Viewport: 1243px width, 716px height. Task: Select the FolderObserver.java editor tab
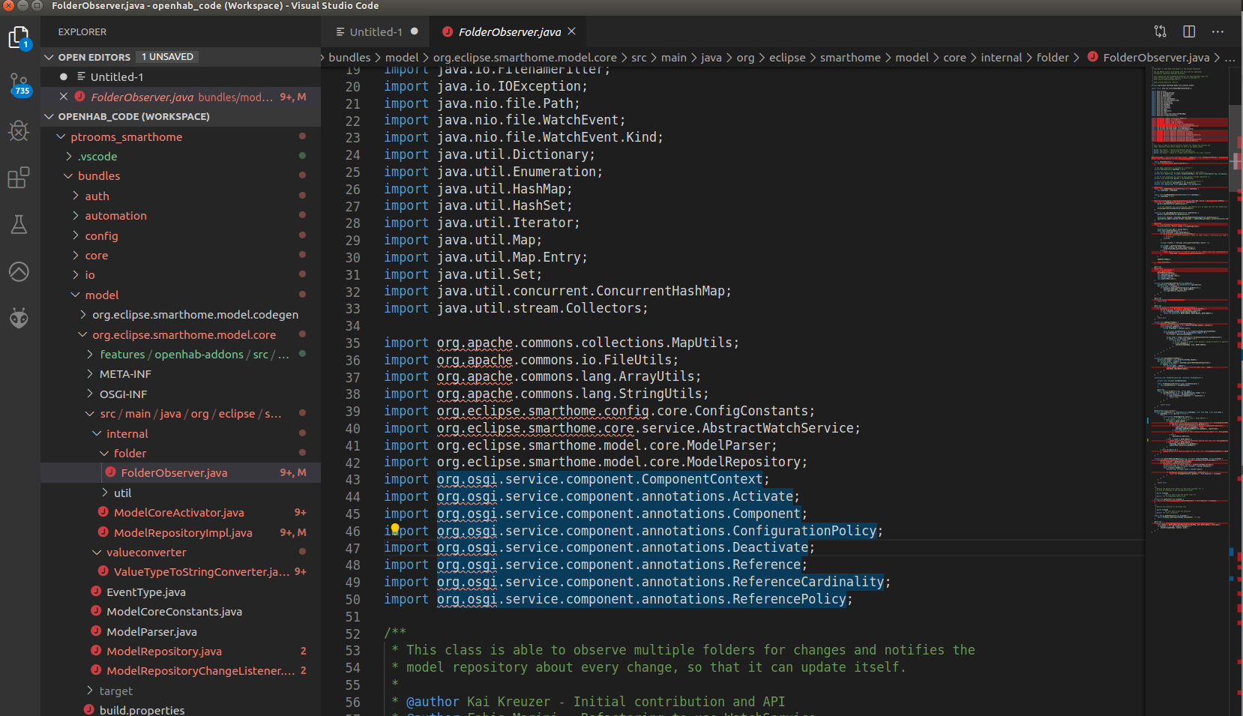coord(509,31)
